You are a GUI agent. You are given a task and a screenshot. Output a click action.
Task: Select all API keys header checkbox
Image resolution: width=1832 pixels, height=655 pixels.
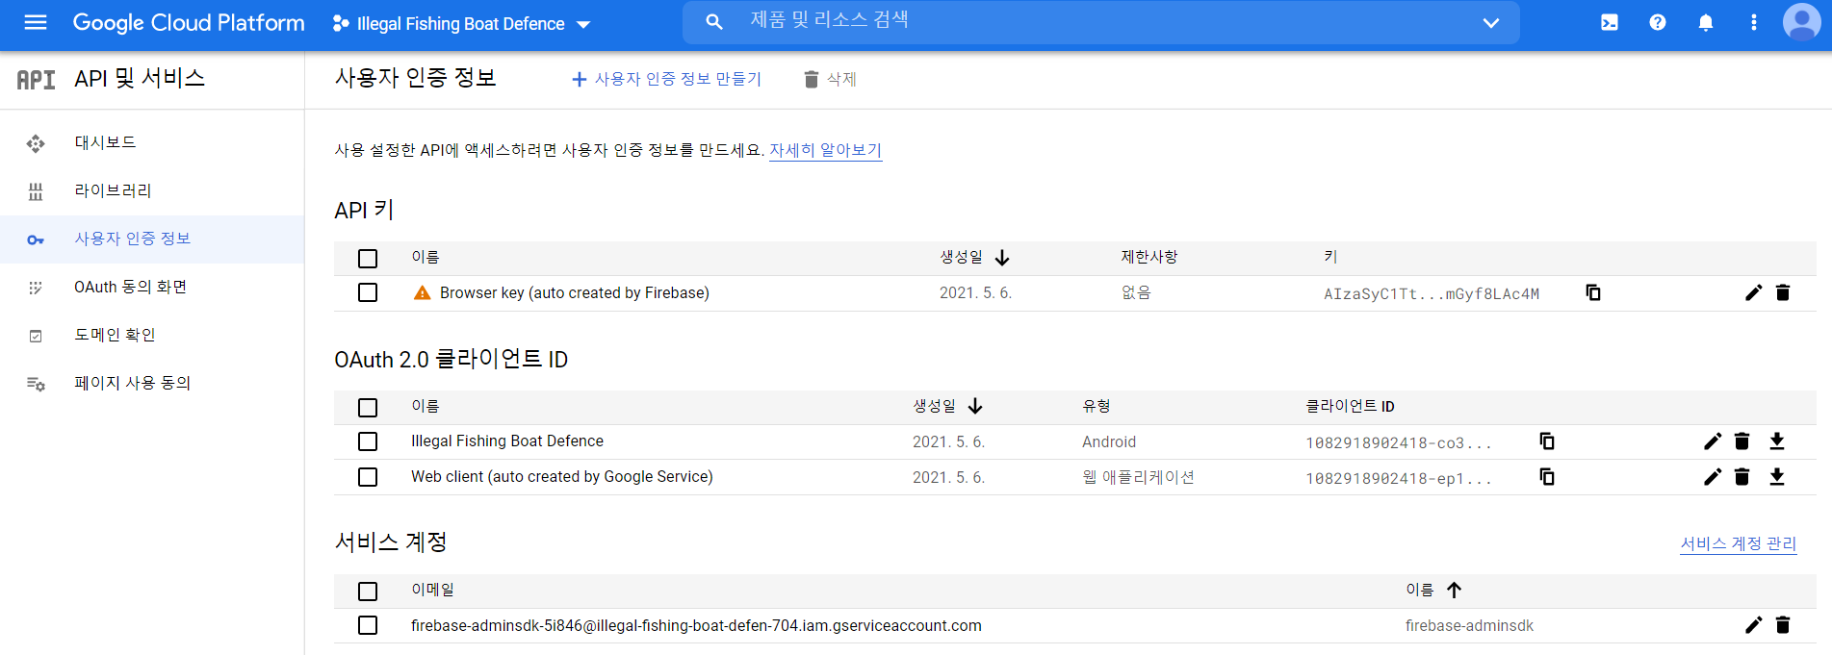(368, 259)
